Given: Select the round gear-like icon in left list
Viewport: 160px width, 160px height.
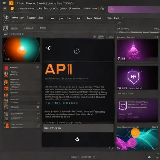Looking at the screenshot, I should click(6, 107).
